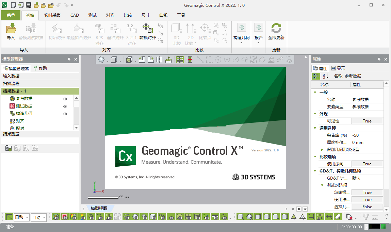Image resolution: width=391 pixels, height=232 pixels.
Task: Toggle visibility of 测试数据 eye icon
Action: pos(65,106)
